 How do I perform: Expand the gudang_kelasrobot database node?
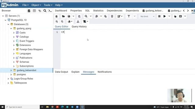pyautogui.click(x=11, y=70)
